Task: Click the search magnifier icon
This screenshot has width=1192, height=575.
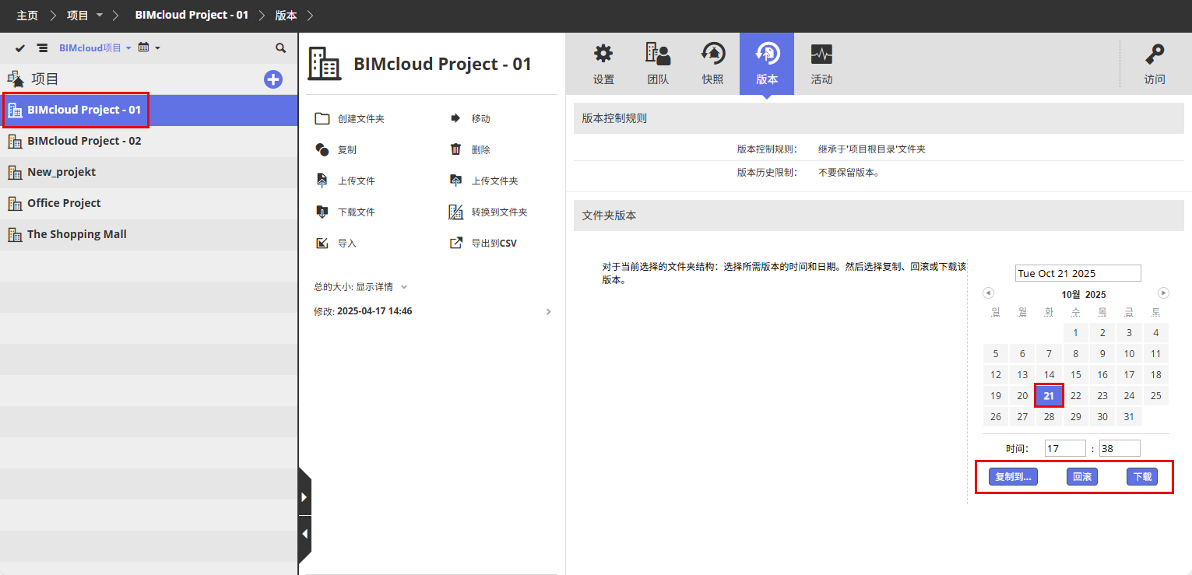Action: [281, 48]
